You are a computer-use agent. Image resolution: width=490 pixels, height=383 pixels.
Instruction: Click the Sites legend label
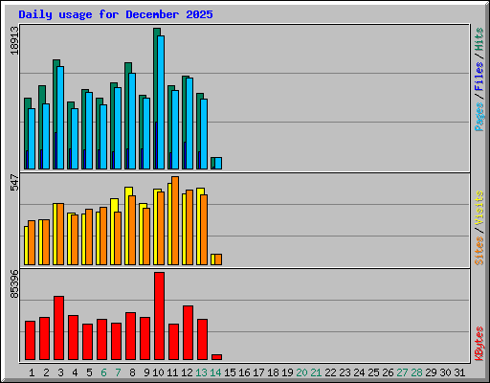tap(479, 251)
